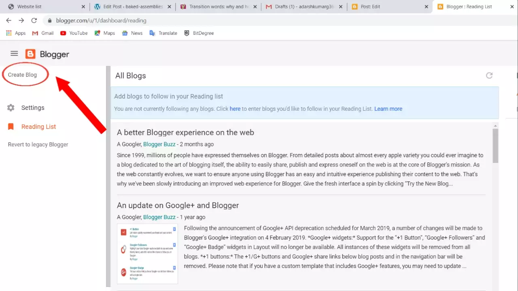Refresh the All Blogs reading list
Image resolution: width=518 pixels, height=291 pixels.
coord(489,76)
